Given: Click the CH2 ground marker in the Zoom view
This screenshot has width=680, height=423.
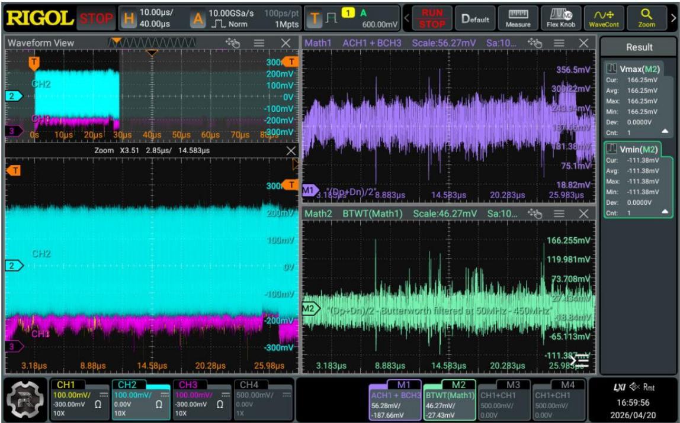Looking at the screenshot, I should click(x=14, y=266).
